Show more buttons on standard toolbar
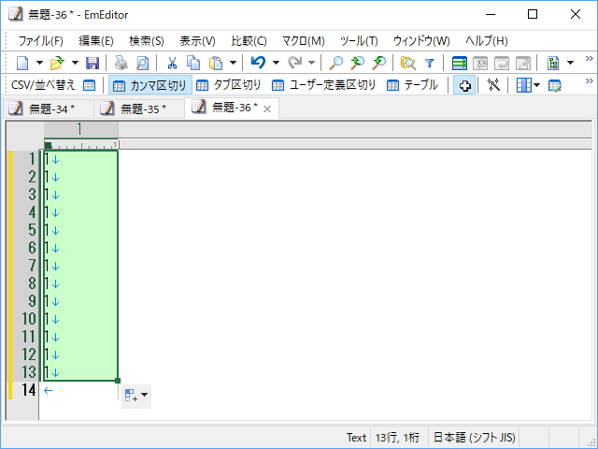The width and height of the screenshot is (598, 449). click(590, 58)
